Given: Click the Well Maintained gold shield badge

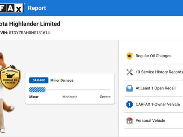Looking at the screenshot, I should 10,77.
